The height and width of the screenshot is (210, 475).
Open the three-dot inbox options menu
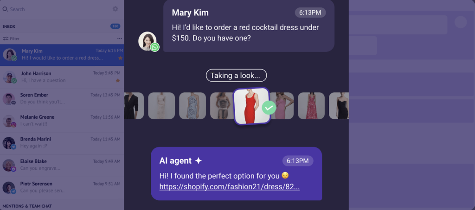[120, 38]
